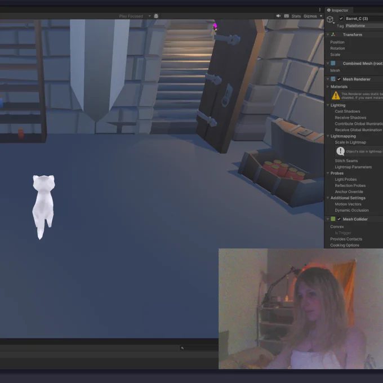Click the Transform component icon

tap(333, 35)
